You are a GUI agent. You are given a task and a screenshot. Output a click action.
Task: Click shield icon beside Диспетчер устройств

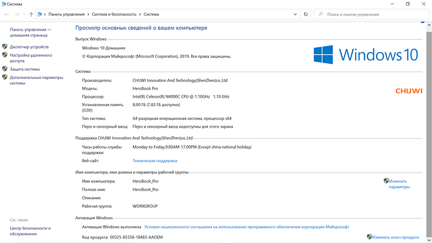coord(5,46)
